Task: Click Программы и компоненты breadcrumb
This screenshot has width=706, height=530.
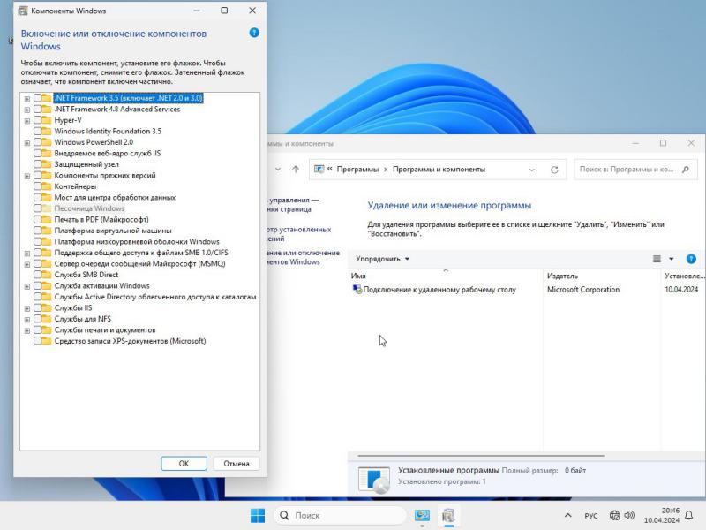Action: click(439, 170)
